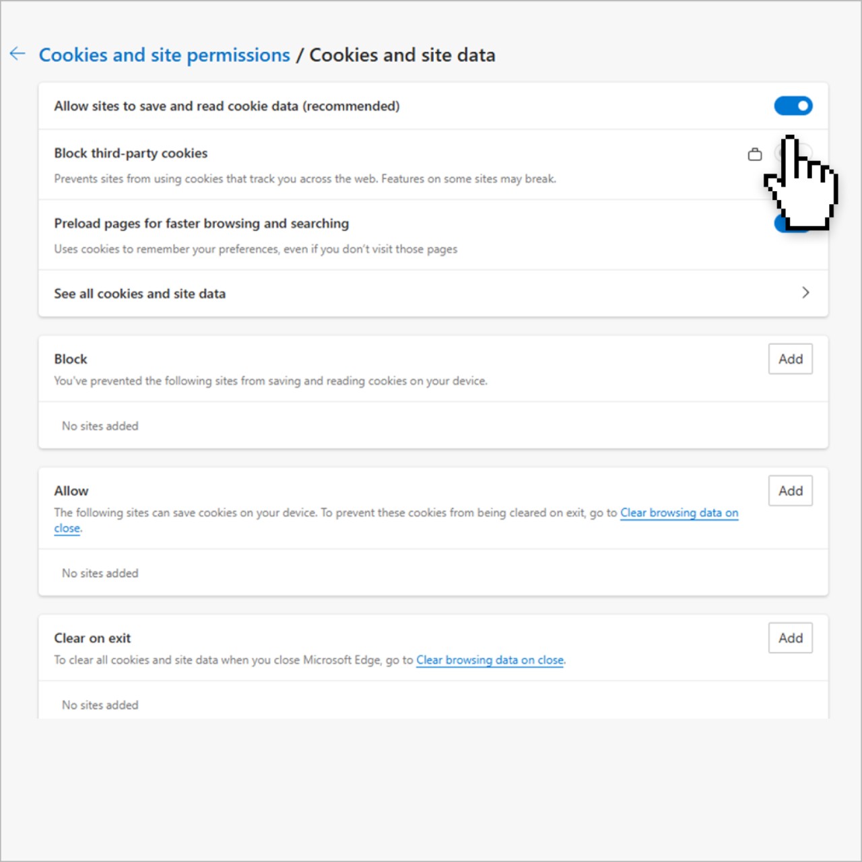This screenshot has height=862, width=862.
Task: Click the Preload pages for faster browsing label
Action: pyautogui.click(x=201, y=224)
